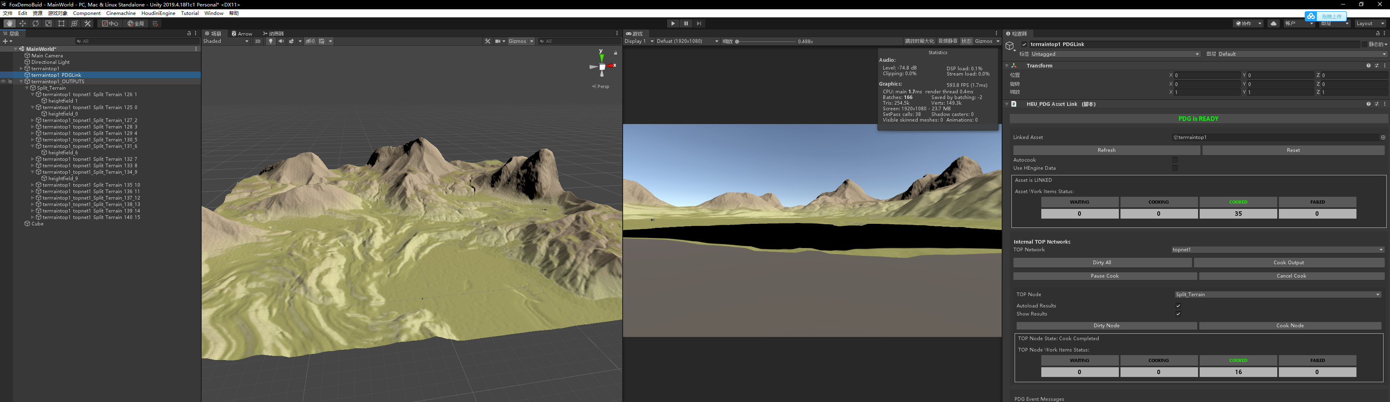Open the Component menu

86,13
